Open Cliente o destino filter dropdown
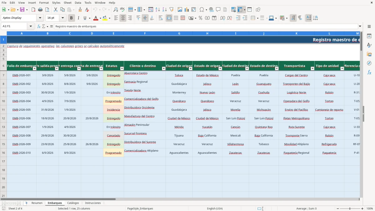 163,68
